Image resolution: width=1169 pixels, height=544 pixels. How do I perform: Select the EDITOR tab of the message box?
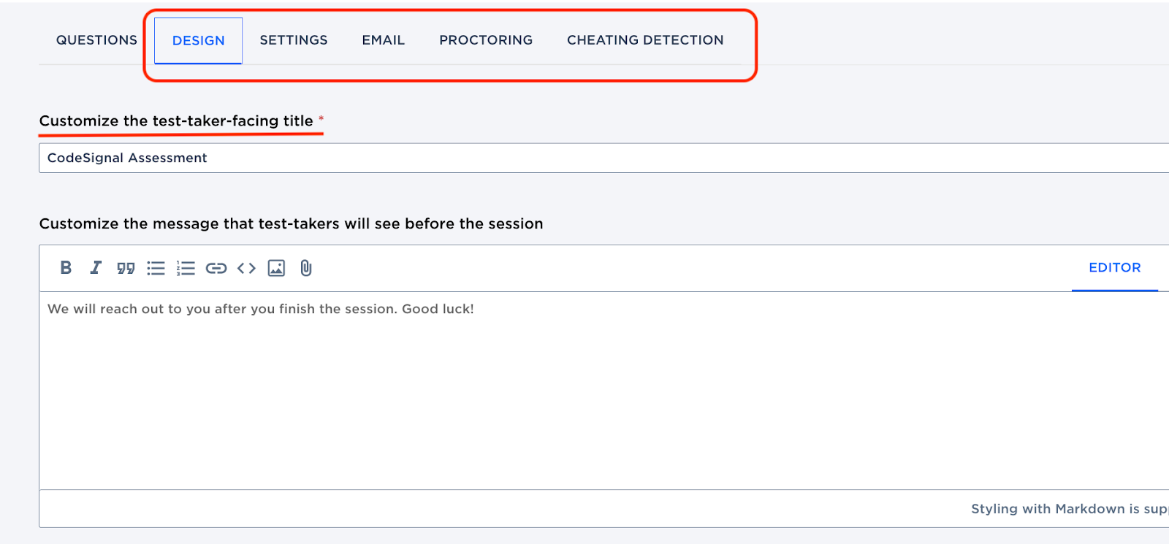click(x=1114, y=268)
